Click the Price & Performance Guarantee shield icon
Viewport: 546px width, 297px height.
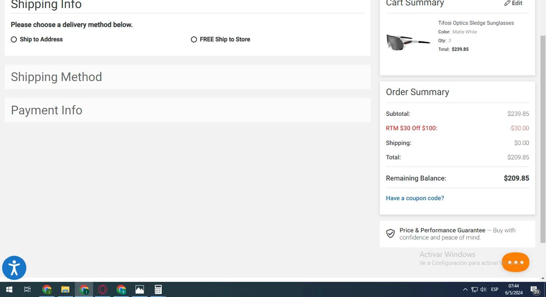click(x=390, y=233)
